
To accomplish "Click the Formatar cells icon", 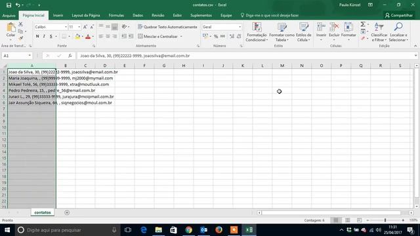I will click(x=348, y=27).
